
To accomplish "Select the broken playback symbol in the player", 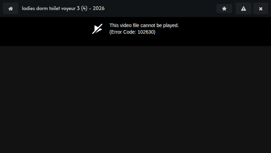I will [97, 29].
